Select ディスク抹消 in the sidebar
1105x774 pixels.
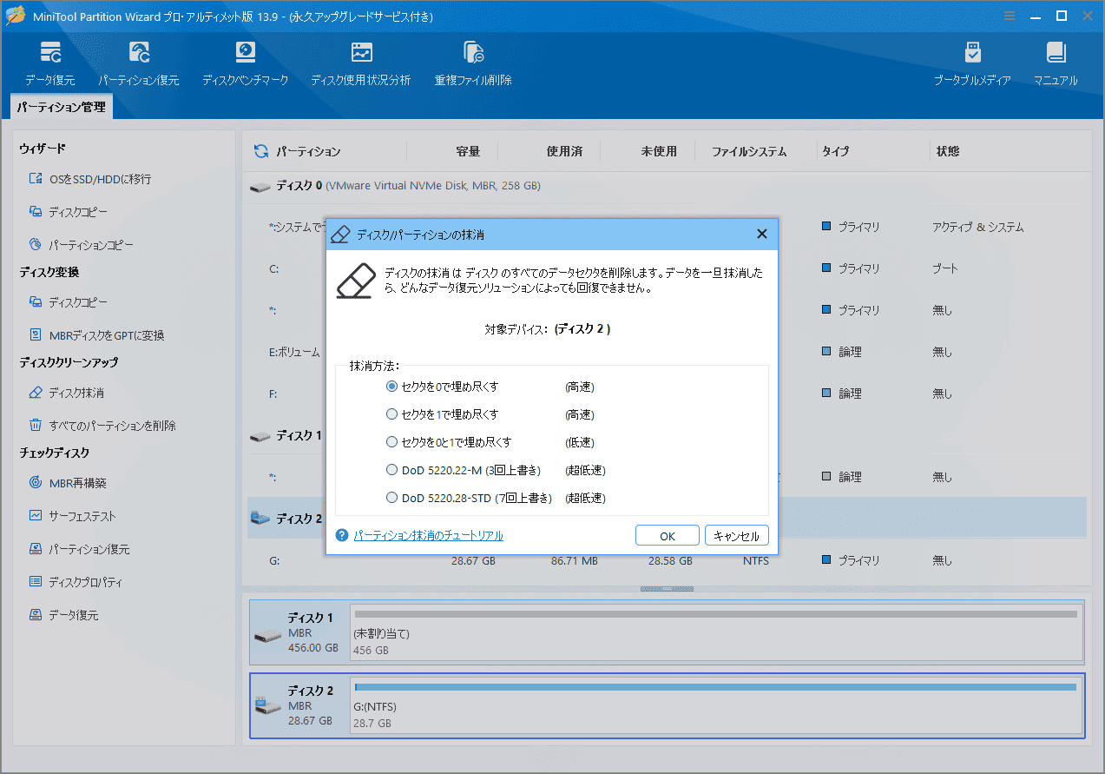tap(67, 393)
